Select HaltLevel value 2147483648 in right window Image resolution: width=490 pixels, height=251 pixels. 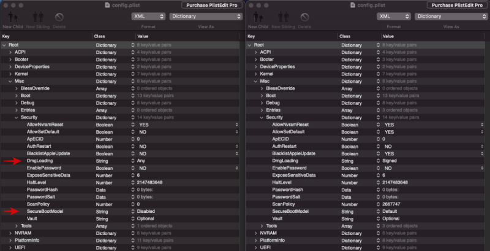click(x=394, y=182)
